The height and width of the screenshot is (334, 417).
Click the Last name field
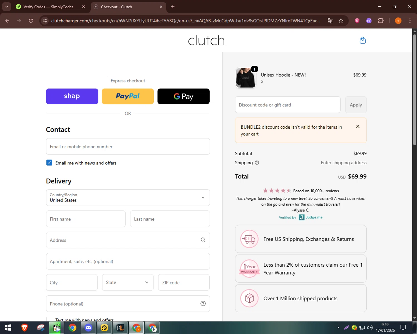[170, 219]
